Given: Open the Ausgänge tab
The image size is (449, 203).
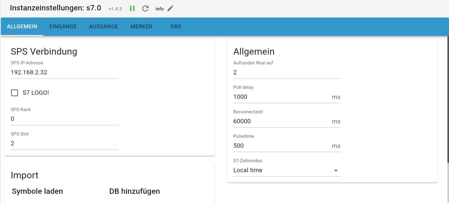Looking at the screenshot, I should (103, 26).
